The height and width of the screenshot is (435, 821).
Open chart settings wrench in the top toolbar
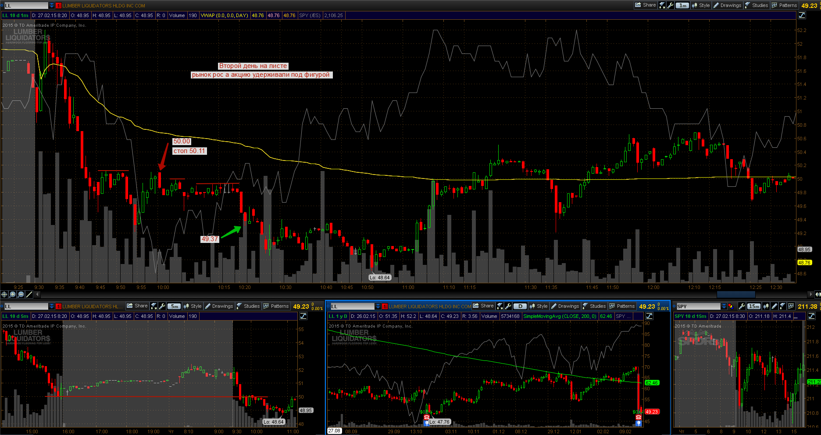[670, 5]
